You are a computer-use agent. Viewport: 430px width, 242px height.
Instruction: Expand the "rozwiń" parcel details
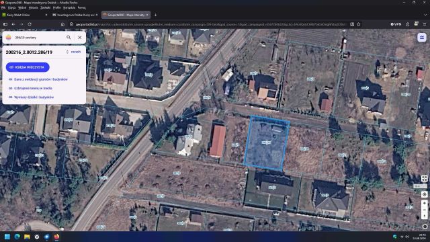[74, 52]
